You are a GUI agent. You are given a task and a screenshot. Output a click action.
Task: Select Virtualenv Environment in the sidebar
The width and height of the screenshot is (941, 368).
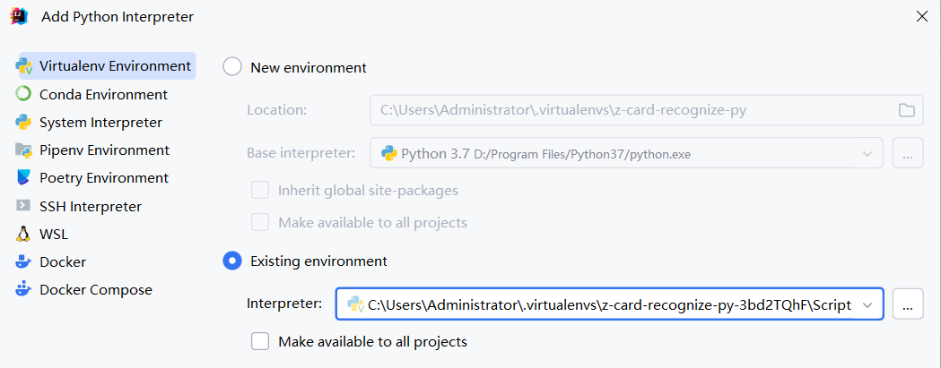coord(108,66)
